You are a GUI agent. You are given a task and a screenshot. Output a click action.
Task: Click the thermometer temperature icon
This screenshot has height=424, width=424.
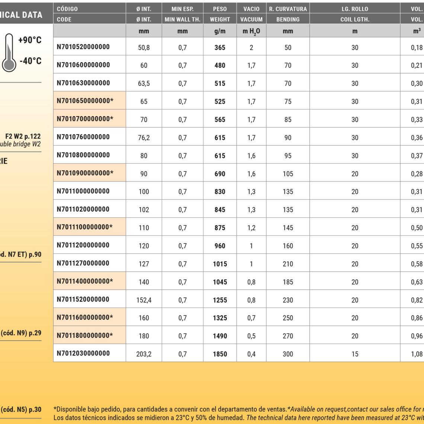point(9,53)
